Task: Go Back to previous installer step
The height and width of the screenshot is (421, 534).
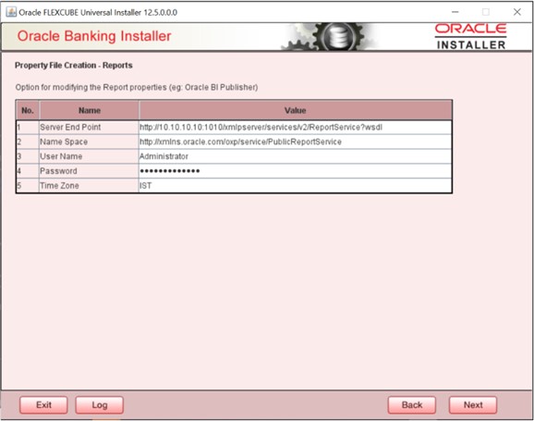Action: pyautogui.click(x=412, y=404)
